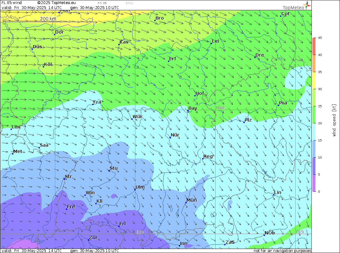The width and height of the screenshot is (340, 253).
Task: Click the Nür city label
Action: click(x=175, y=135)
